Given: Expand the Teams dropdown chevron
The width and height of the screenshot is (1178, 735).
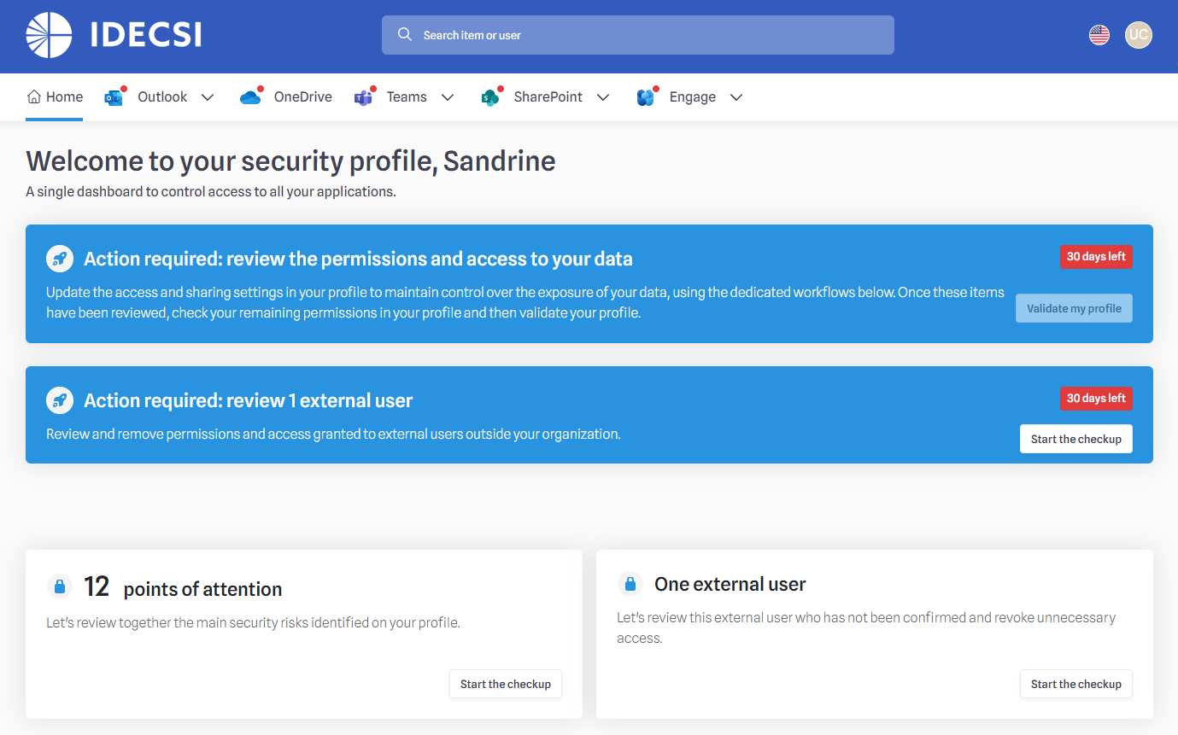Looking at the screenshot, I should point(448,97).
